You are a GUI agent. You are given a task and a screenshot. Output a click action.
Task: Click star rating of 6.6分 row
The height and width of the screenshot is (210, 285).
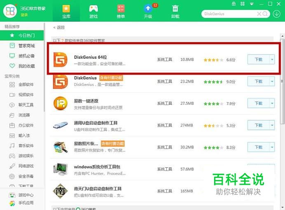click(x=213, y=60)
